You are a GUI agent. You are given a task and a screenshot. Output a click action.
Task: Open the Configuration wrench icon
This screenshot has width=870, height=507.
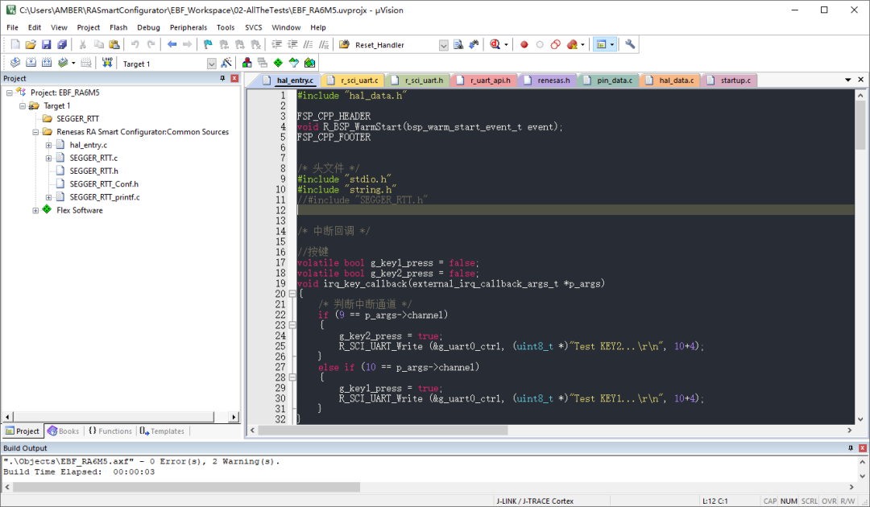[630, 45]
